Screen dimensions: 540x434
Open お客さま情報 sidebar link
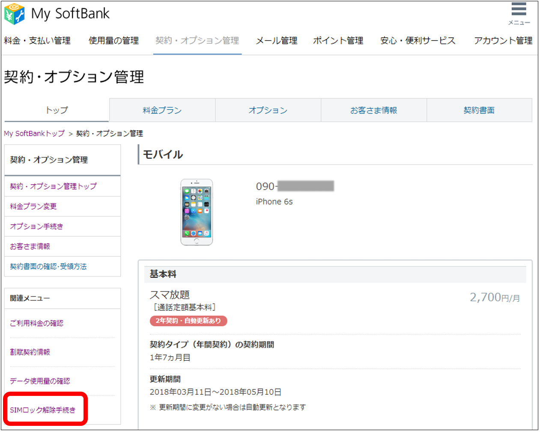[x=30, y=247]
